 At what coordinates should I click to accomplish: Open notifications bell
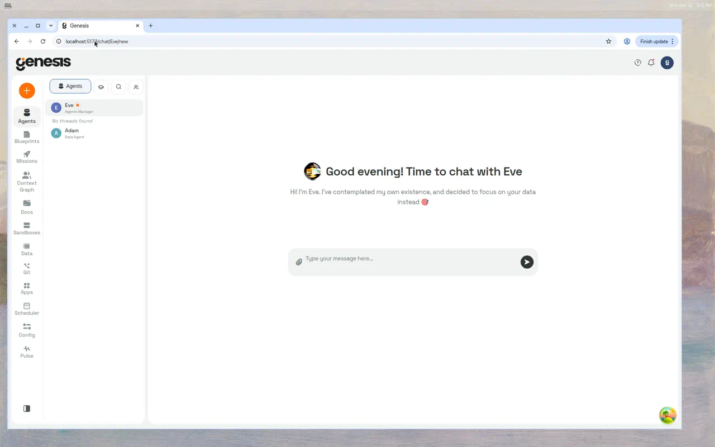tap(651, 63)
